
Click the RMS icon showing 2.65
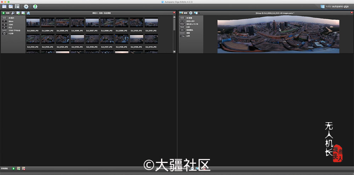182,27
